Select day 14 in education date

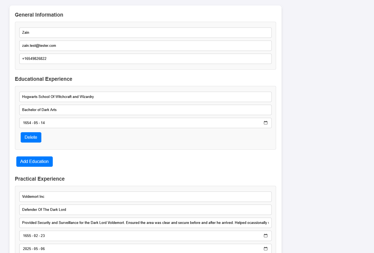click(43, 123)
